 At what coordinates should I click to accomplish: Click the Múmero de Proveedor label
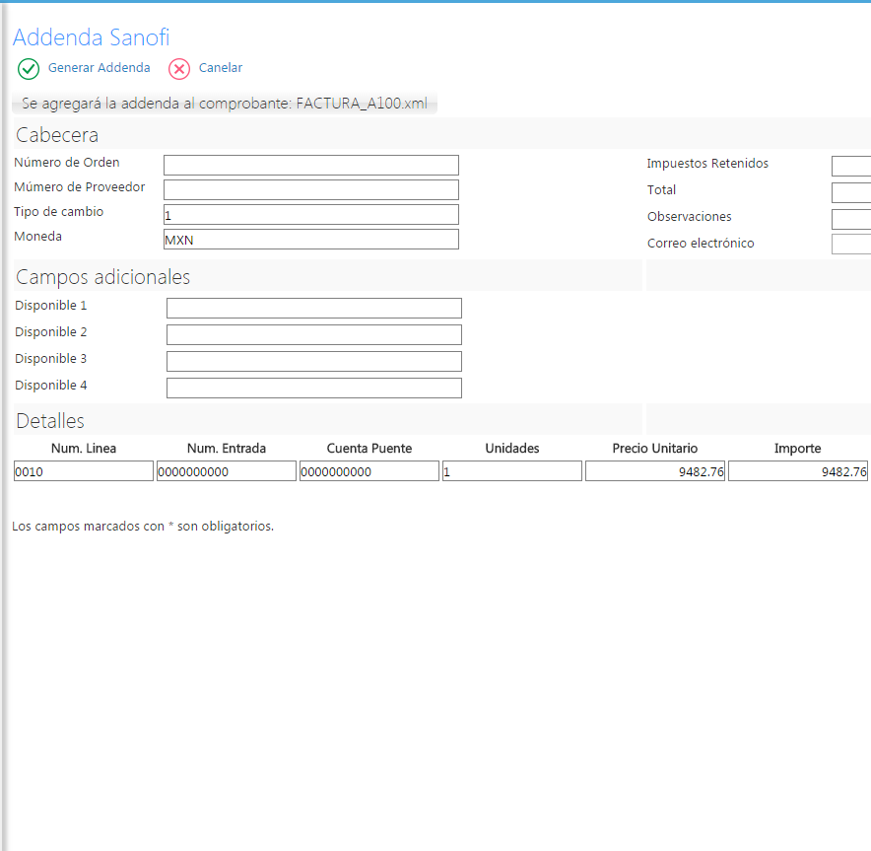coord(80,186)
